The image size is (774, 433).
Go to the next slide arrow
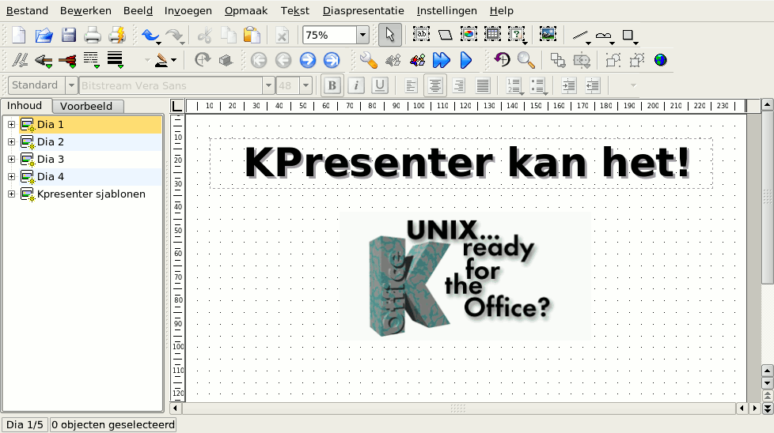pyautogui.click(x=308, y=60)
